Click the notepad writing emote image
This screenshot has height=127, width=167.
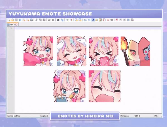click(x=69, y=86)
